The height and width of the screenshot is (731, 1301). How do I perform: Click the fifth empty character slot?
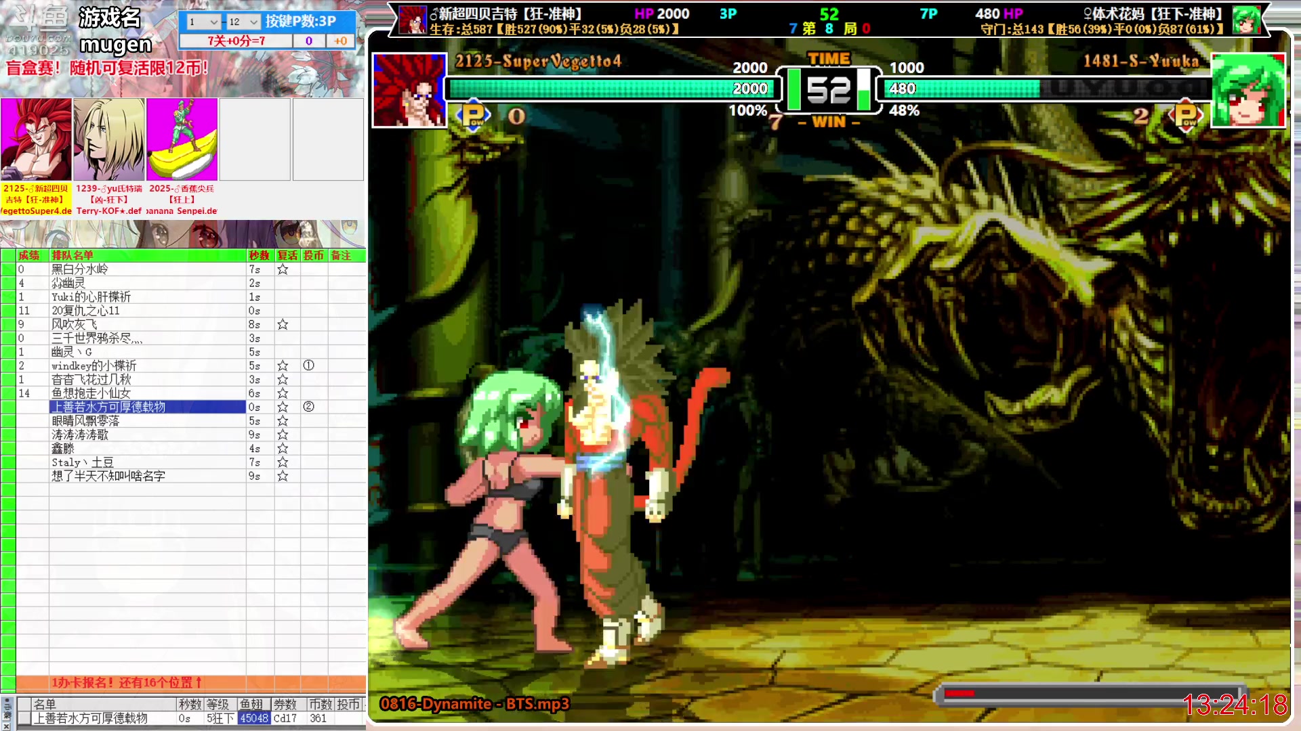[328, 139]
